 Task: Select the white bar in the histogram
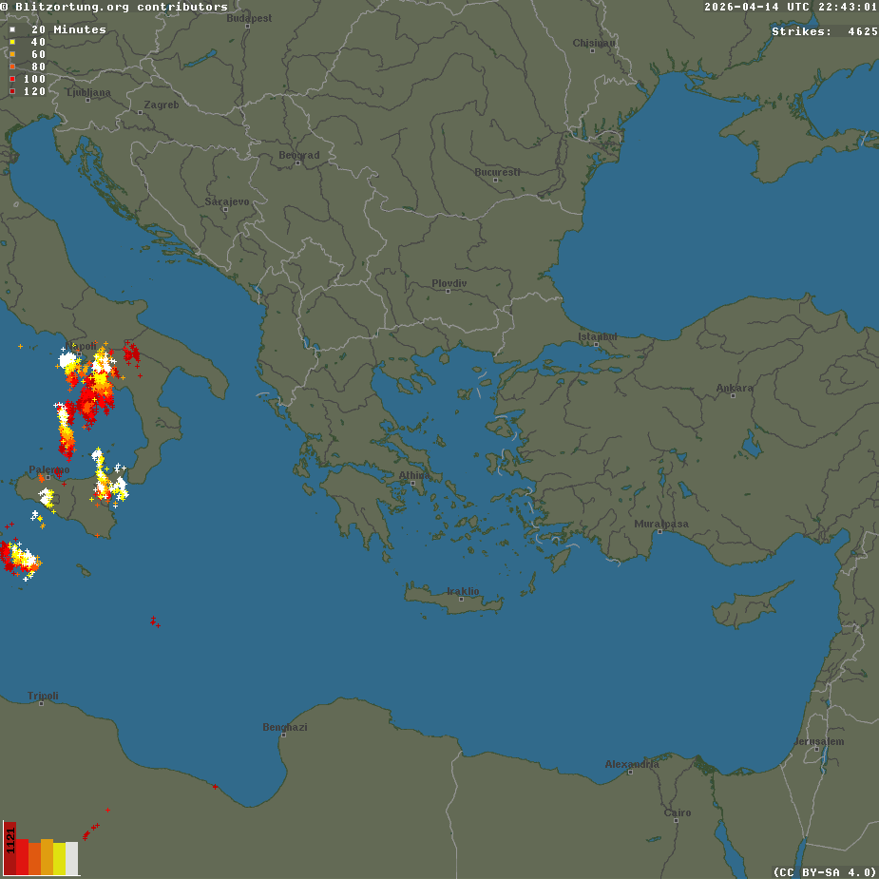72,858
